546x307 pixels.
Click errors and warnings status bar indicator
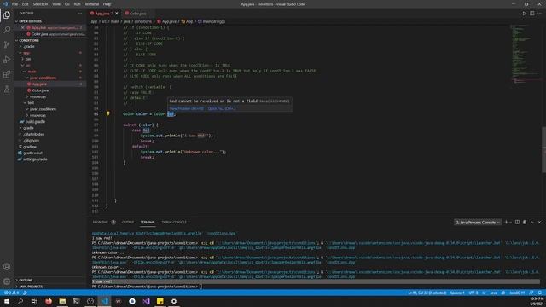click(11, 293)
